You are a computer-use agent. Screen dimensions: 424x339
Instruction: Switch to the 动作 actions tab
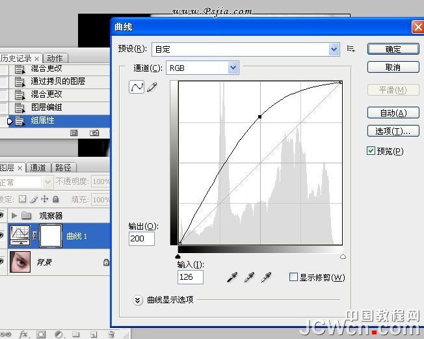[x=55, y=58]
